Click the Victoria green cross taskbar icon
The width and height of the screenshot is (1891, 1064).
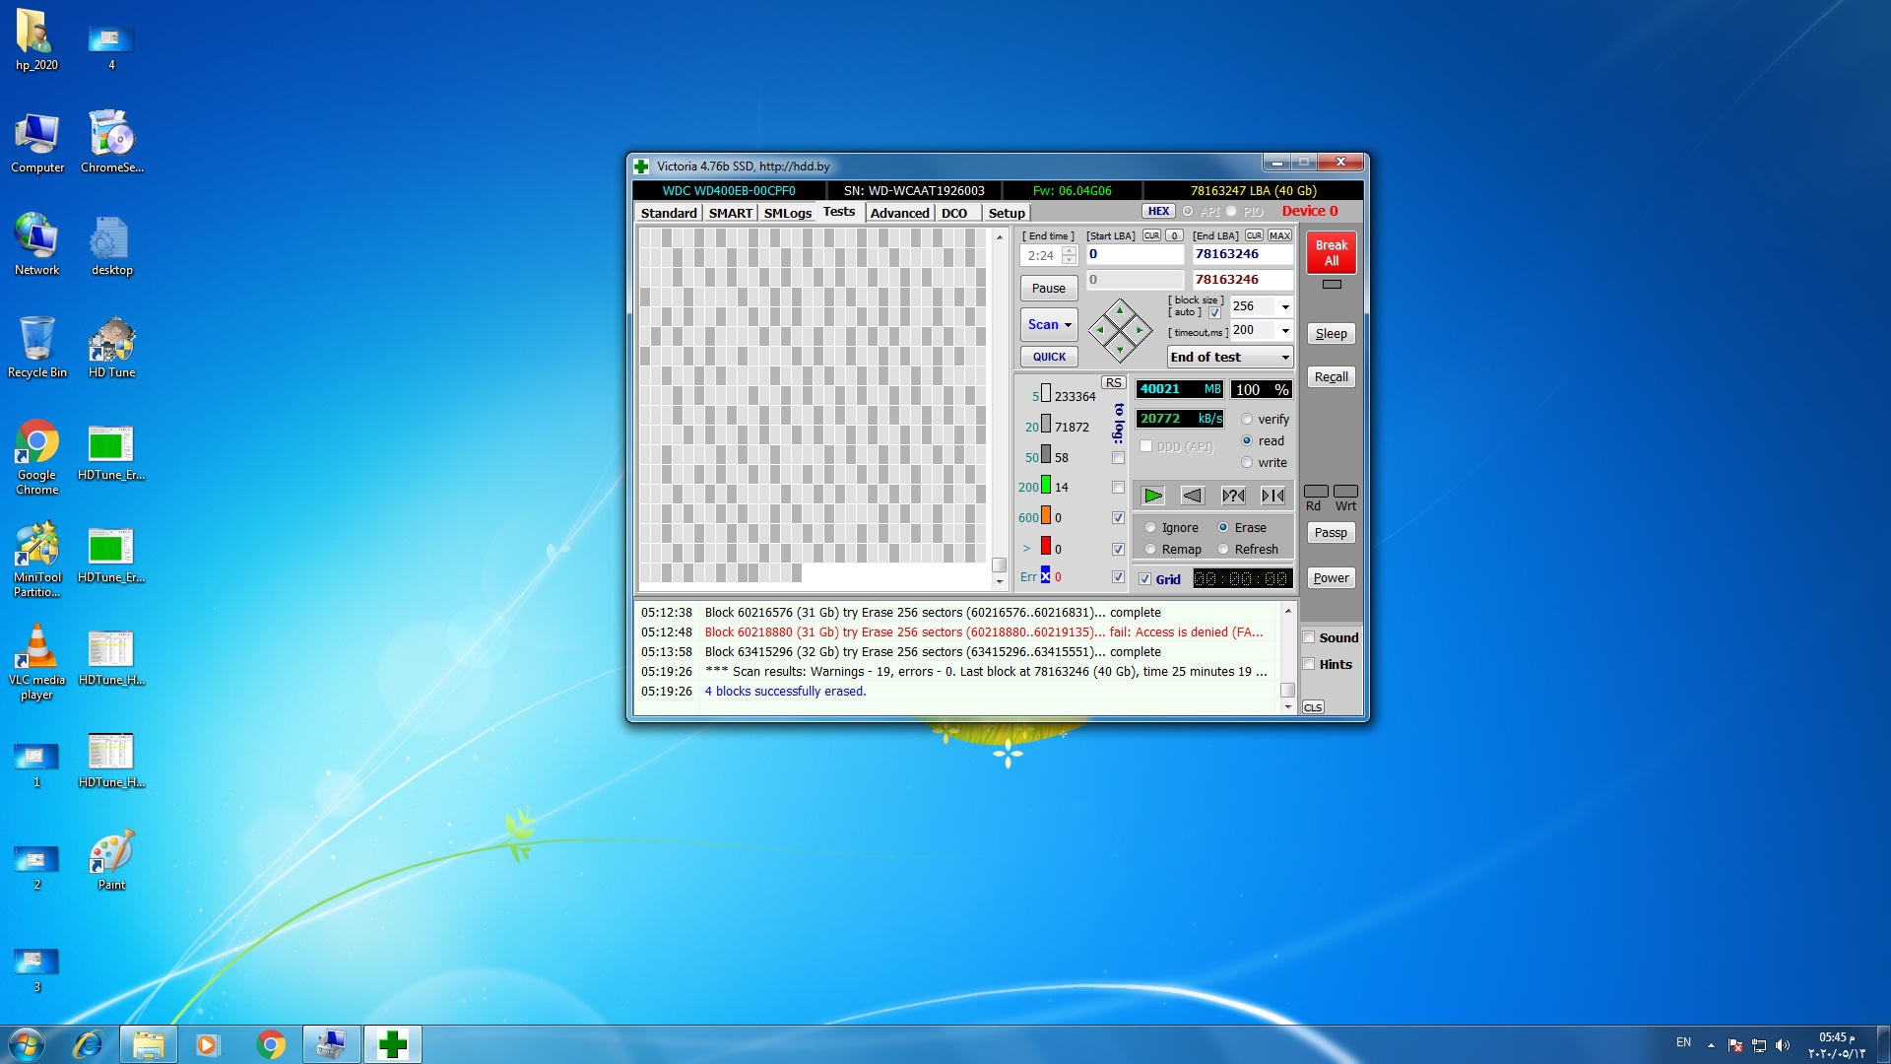[393, 1044]
